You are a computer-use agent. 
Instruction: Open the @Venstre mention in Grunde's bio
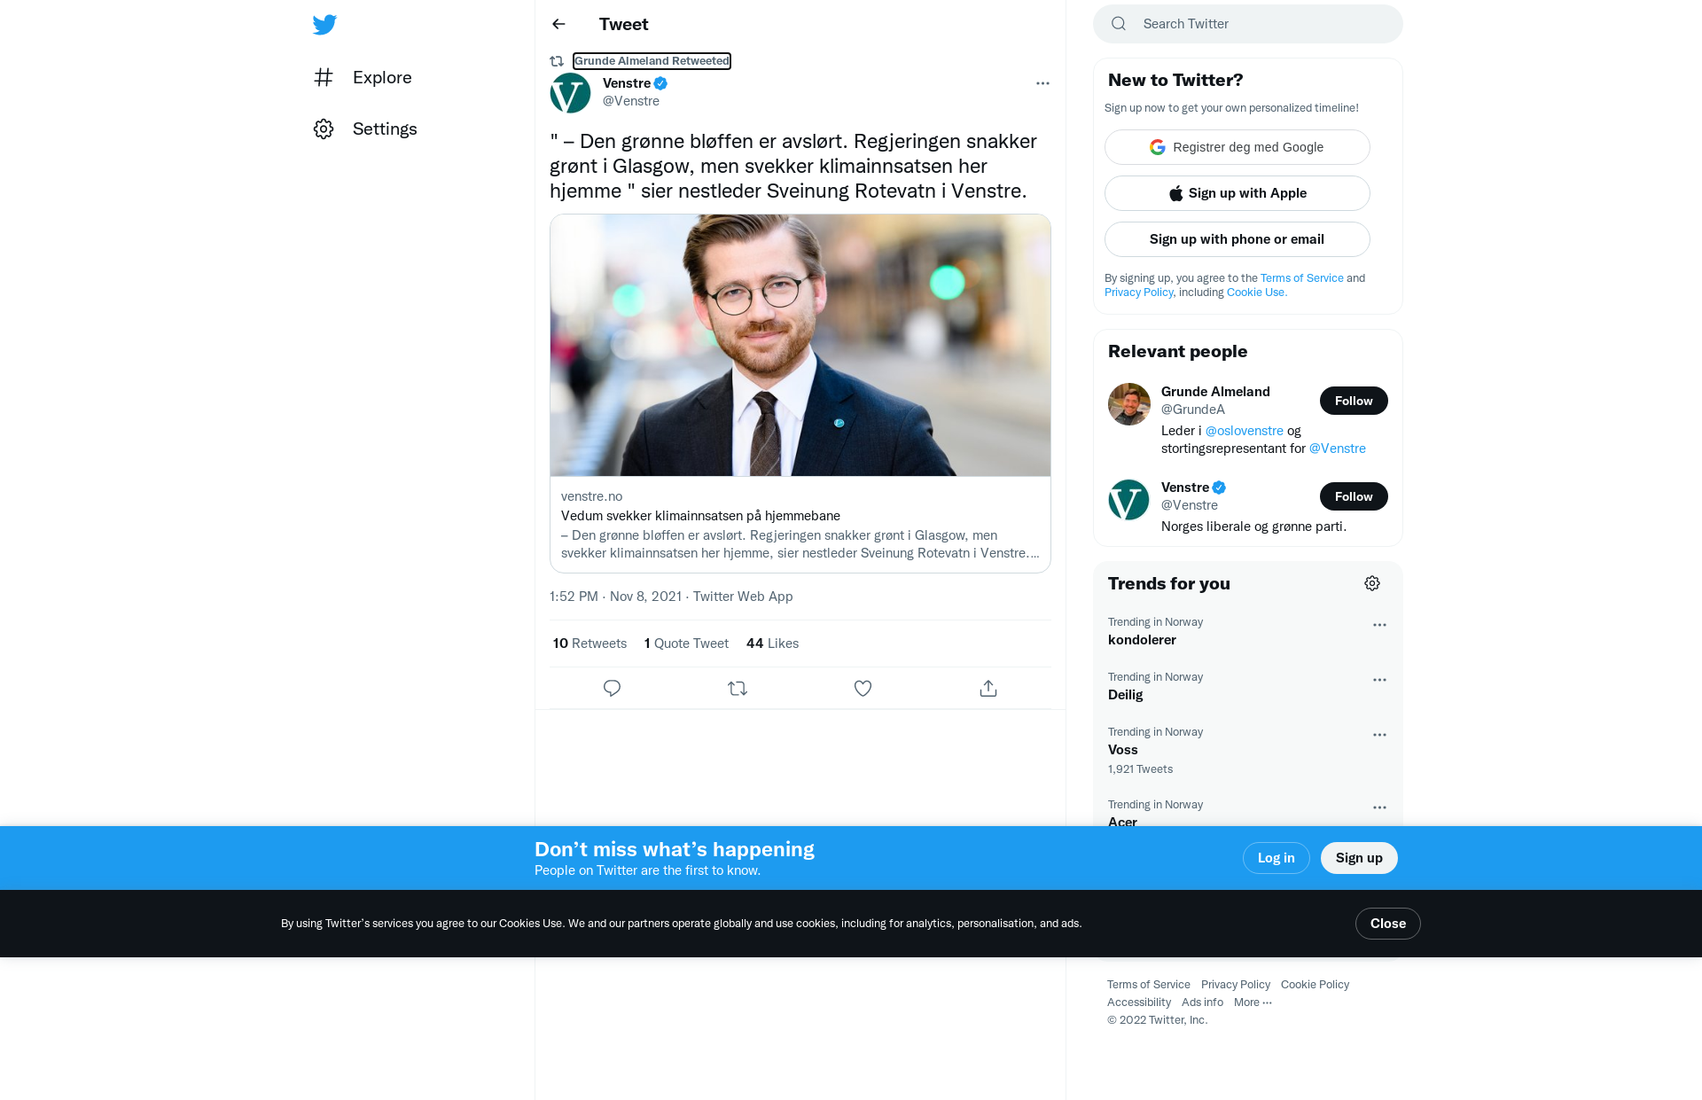coord(1338,449)
